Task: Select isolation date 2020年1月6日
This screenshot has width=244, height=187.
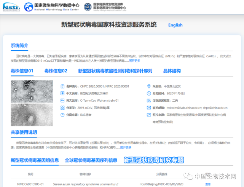Action: 176,93
